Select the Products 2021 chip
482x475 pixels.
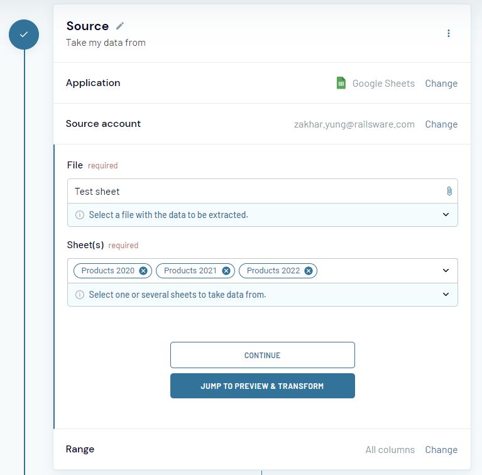pos(195,271)
